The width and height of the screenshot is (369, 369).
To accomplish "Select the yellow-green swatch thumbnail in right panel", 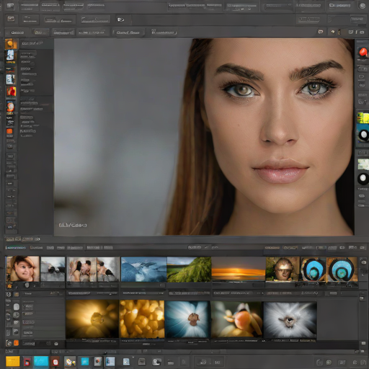I will point(363,118).
